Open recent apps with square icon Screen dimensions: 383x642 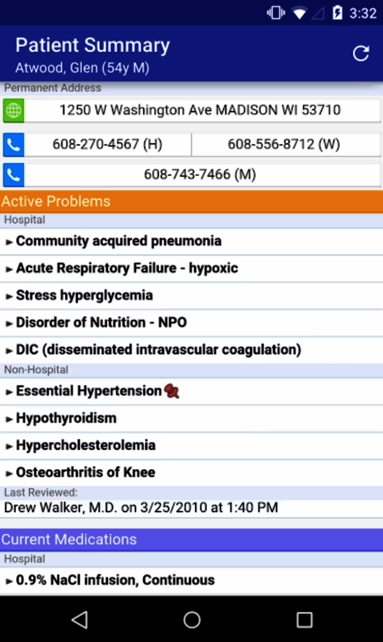(x=304, y=619)
